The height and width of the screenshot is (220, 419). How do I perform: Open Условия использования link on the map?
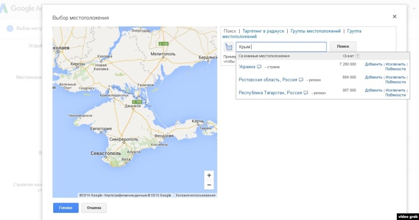pyautogui.click(x=195, y=195)
